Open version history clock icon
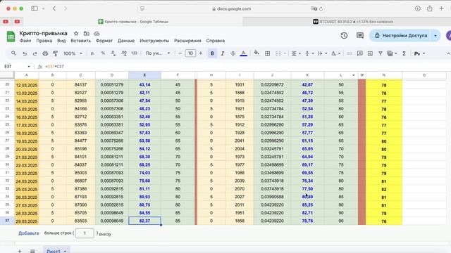451x253 pixels. [x=344, y=36]
